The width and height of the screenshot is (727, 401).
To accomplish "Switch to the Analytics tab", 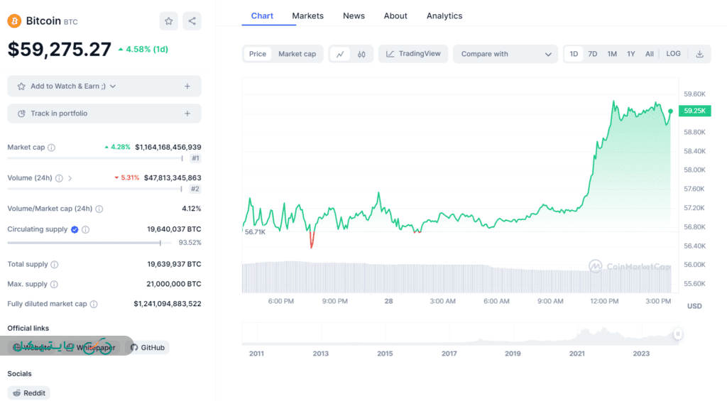I will (x=444, y=16).
